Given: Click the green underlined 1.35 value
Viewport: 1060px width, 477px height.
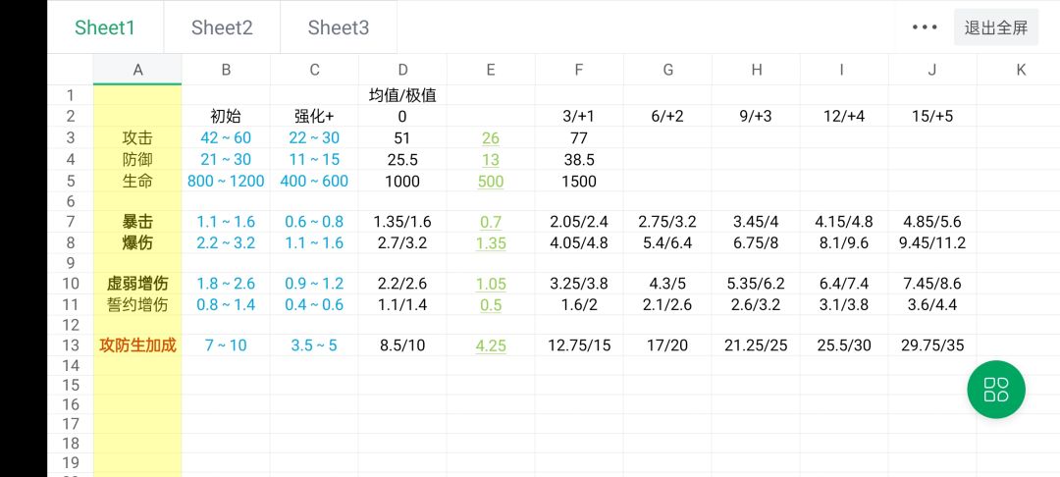Looking at the screenshot, I should [491, 243].
